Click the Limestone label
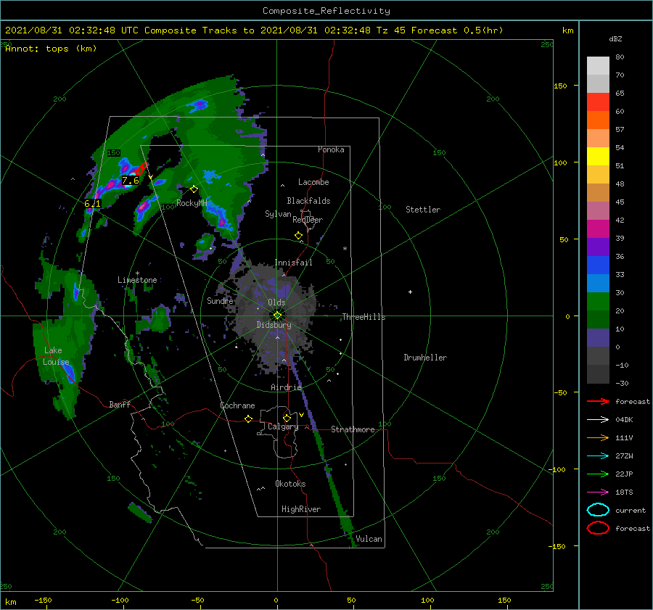 (137, 280)
